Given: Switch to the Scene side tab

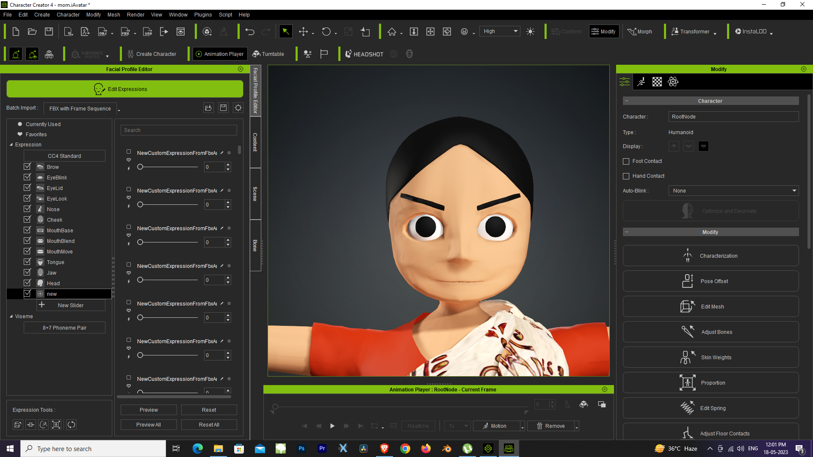Looking at the screenshot, I should [255, 194].
